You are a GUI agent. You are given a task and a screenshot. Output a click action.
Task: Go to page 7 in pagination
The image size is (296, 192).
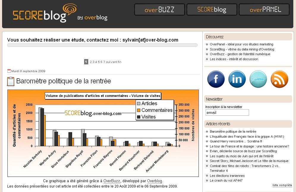104,62
